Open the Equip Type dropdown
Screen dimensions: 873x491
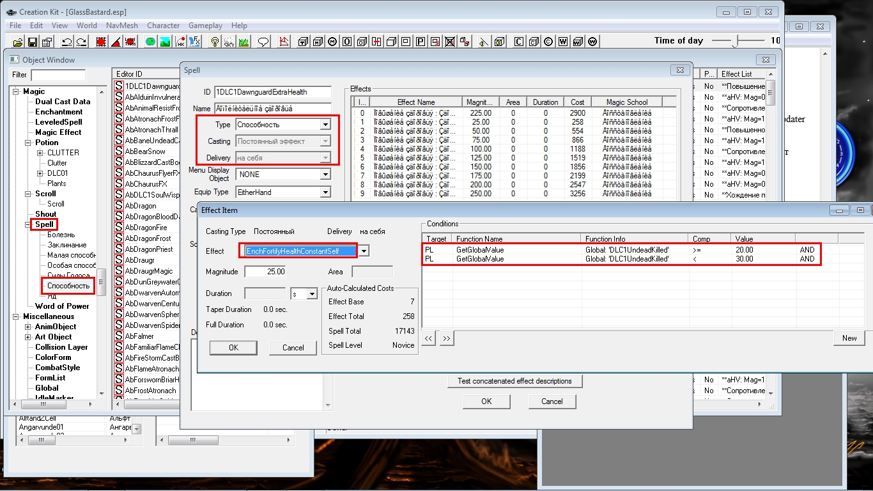325,192
